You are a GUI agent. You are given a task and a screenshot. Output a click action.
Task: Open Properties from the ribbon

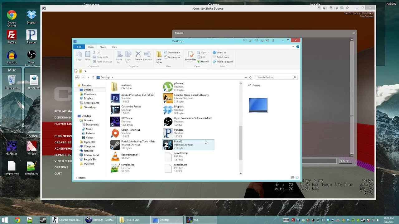pyautogui.click(x=190, y=57)
